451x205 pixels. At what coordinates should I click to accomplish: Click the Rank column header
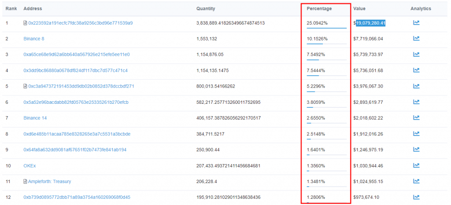click(x=11, y=9)
